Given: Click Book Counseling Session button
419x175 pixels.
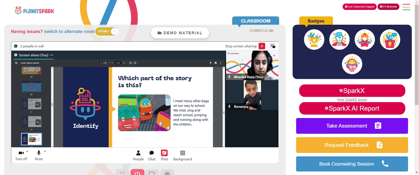Looking at the screenshot, I should click(352, 164).
